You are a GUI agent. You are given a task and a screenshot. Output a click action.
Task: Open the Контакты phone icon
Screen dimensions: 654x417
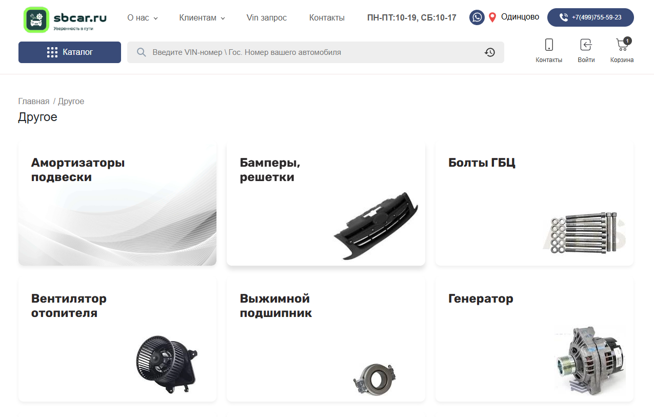point(549,45)
